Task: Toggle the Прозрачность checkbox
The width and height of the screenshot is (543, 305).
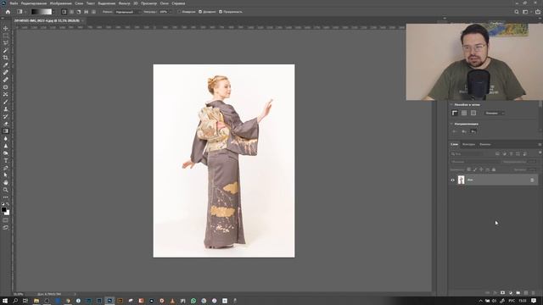Action: (x=221, y=12)
